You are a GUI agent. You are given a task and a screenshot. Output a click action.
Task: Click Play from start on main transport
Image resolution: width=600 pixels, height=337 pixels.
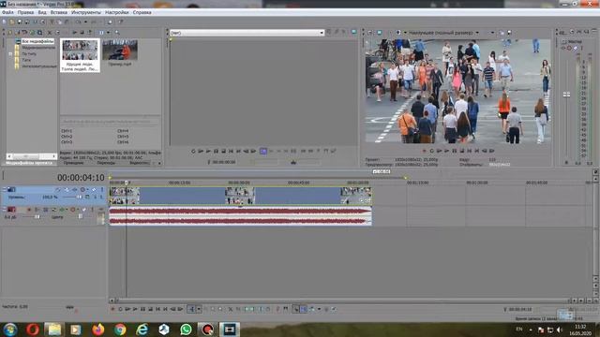click(127, 309)
